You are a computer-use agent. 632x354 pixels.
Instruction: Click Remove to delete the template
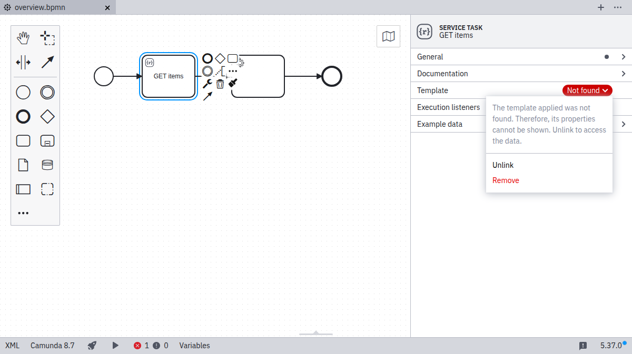506,180
